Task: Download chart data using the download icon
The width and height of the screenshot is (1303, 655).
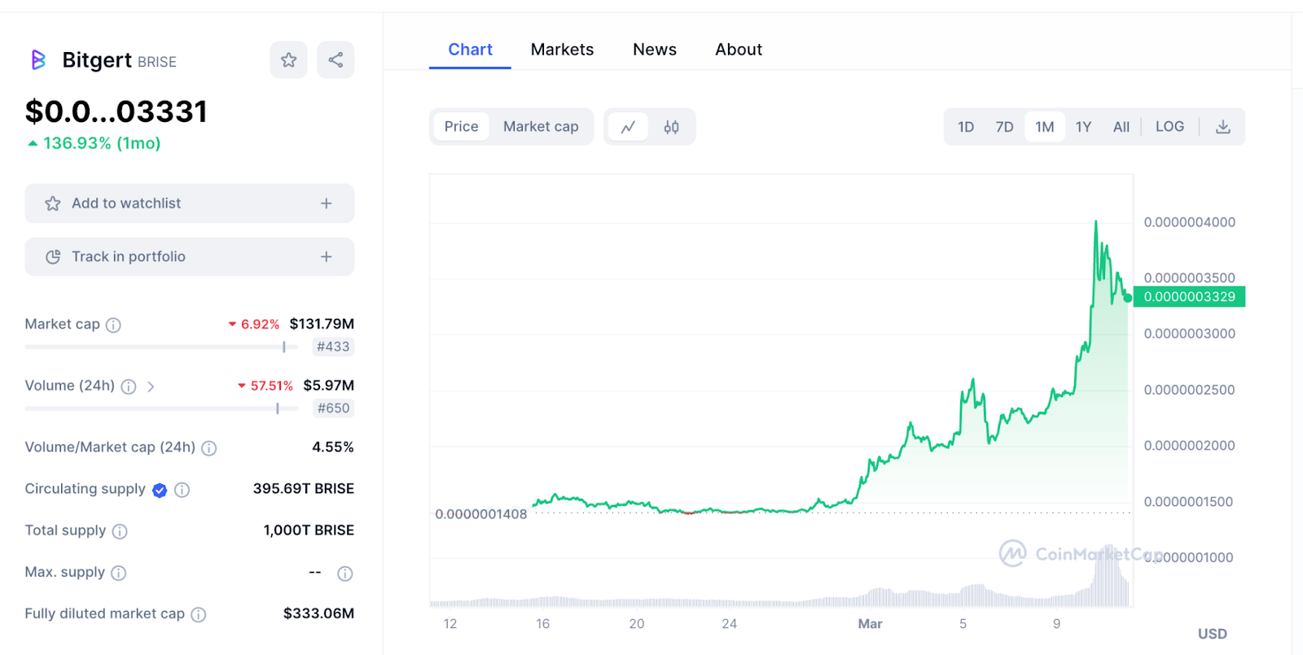Action: pyautogui.click(x=1222, y=127)
